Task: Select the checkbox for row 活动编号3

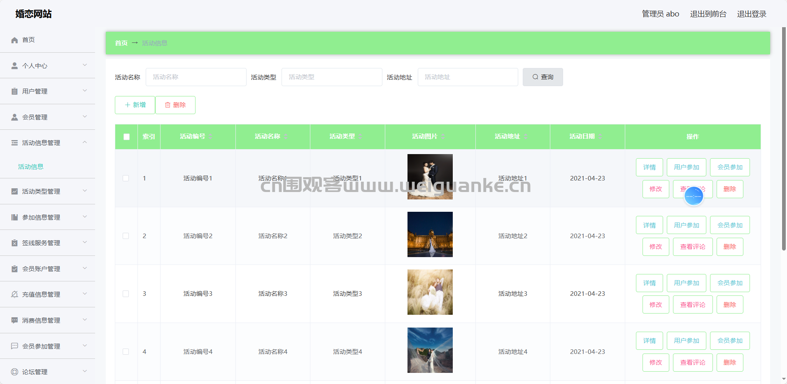Action: pyautogui.click(x=126, y=294)
